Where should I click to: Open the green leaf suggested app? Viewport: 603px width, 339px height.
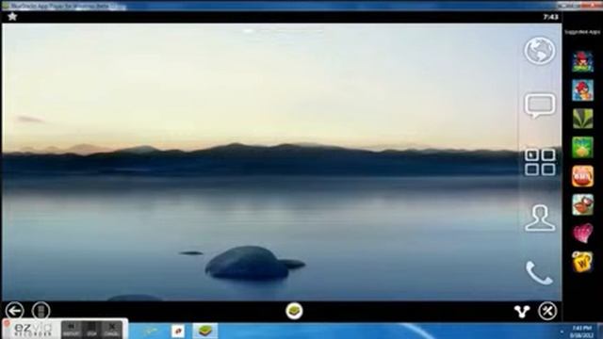[582, 119]
